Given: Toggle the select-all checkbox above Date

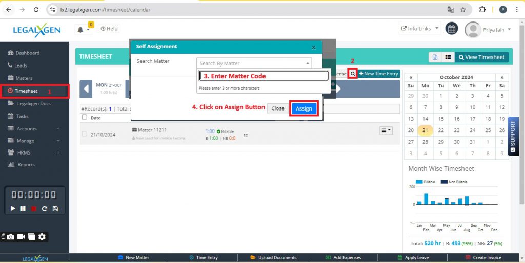Looking at the screenshot, I should (85, 117).
